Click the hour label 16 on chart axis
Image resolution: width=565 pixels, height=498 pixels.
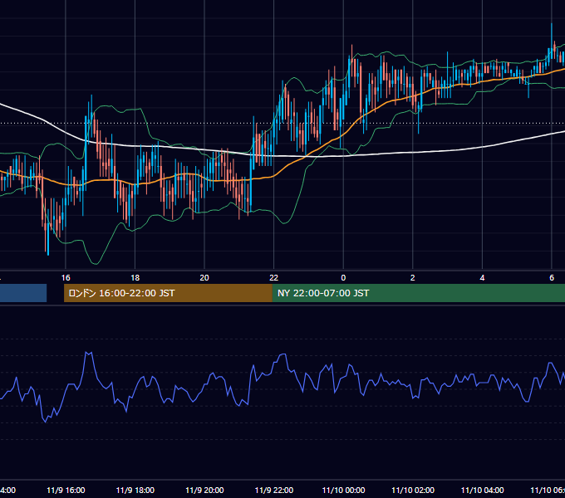[66, 278]
